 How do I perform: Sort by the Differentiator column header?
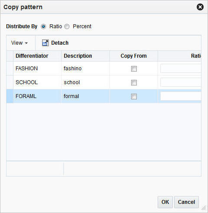[37, 56]
